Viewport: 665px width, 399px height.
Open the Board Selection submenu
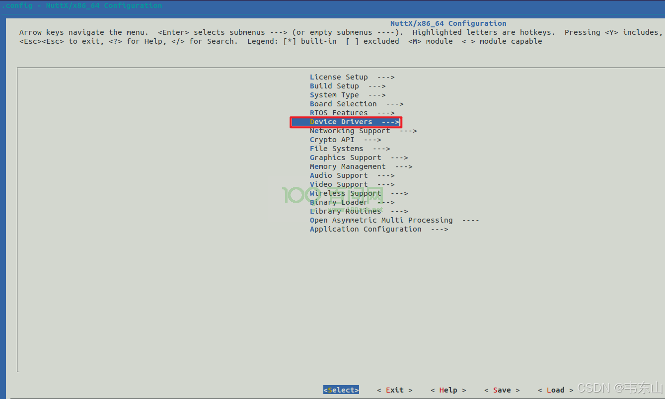tap(357, 104)
